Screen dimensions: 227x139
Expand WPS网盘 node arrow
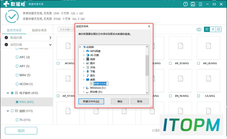[84, 51]
